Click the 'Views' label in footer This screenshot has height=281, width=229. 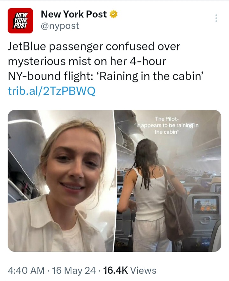click(x=143, y=270)
